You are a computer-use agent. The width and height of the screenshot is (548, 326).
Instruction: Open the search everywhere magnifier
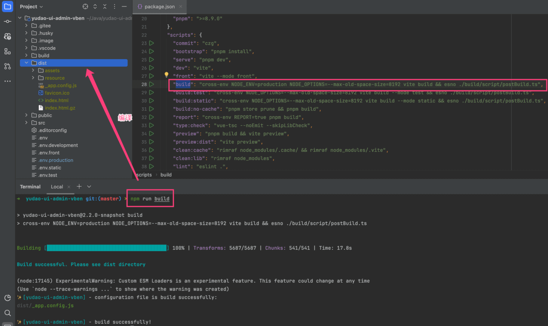coord(7,313)
